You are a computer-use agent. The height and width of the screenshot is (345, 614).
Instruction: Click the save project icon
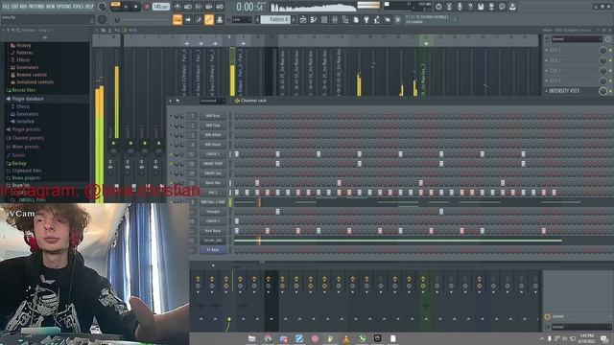481,7
